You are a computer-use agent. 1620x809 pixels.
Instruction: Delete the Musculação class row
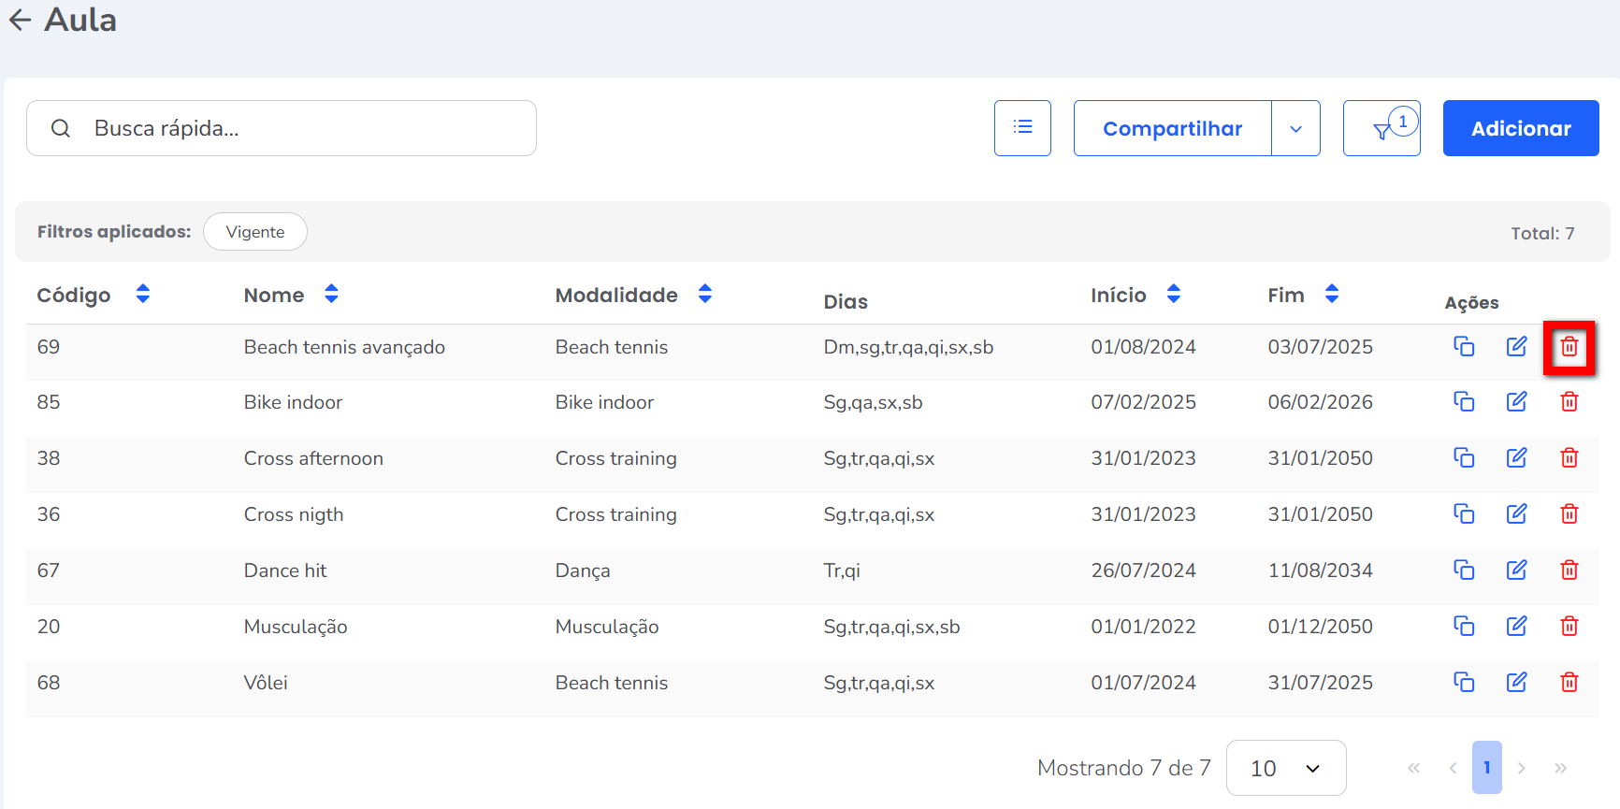(1569, 626)
